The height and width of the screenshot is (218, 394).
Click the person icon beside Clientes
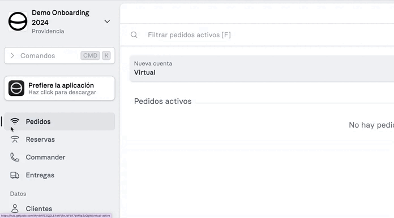[x=15, y=208]
